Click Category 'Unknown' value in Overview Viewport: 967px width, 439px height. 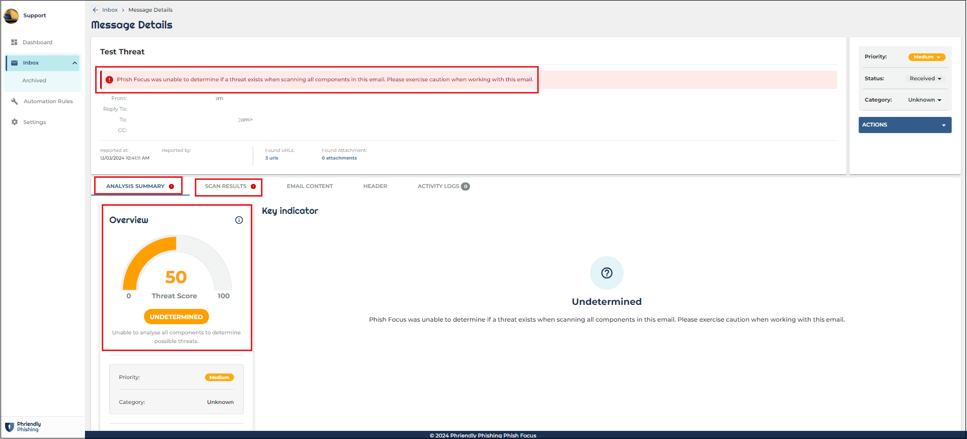point(220,402)
